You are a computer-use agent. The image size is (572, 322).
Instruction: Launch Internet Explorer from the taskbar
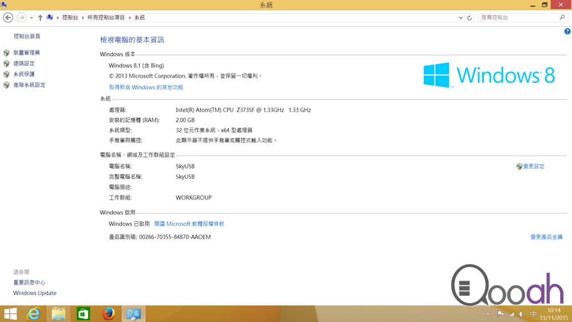tap(34, 313)
